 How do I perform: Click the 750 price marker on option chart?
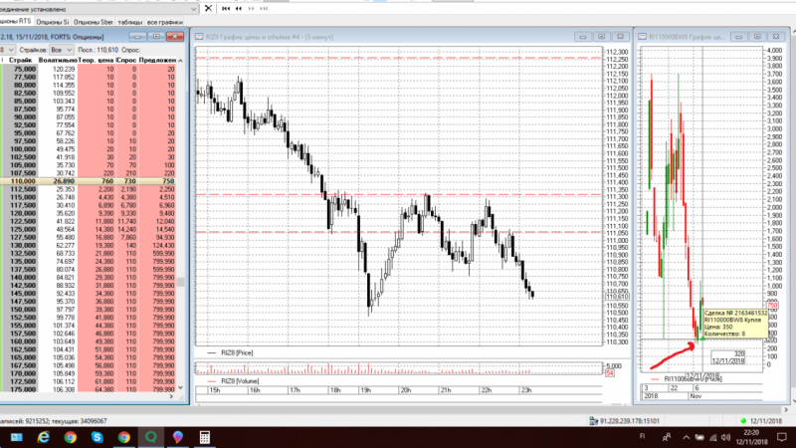click(772, 306)
